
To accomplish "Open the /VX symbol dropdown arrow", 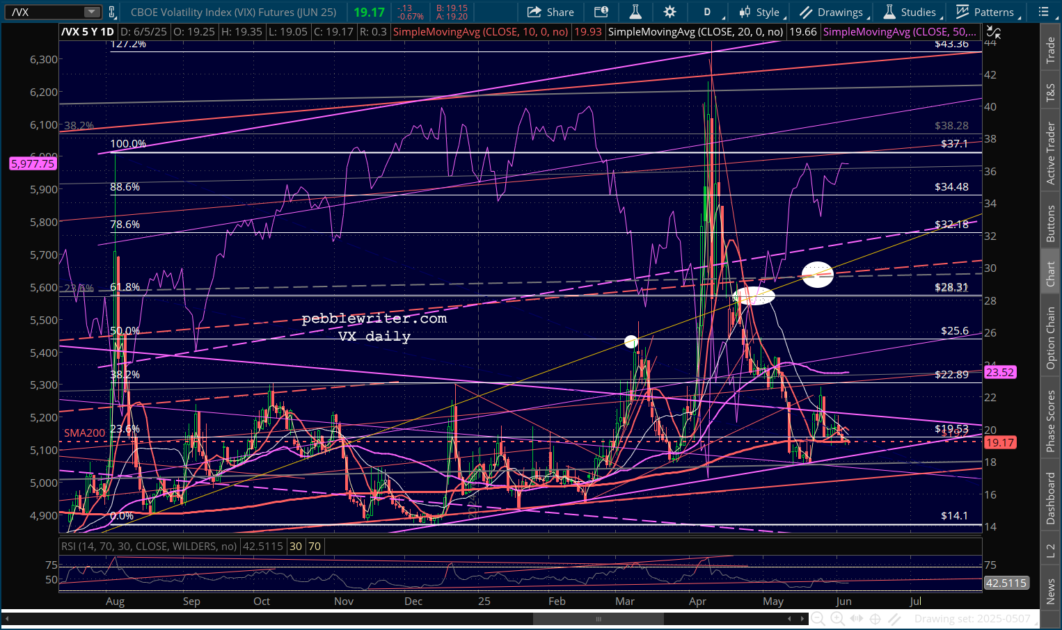I will [x=92, y=12].
